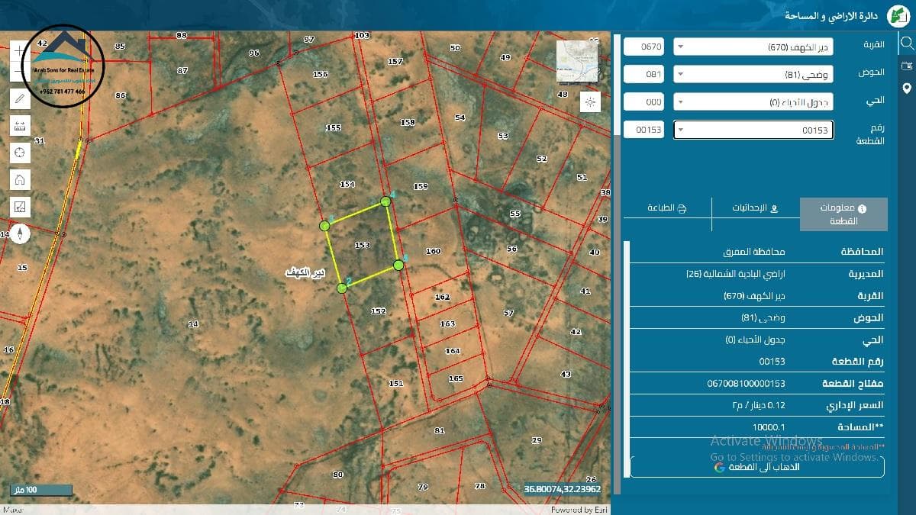The width and height of the screenshot is (916, 515).
Task: Open the basemap thumbnail switcher
Action: (577, 61)
